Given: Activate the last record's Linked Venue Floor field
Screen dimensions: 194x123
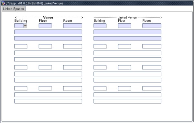Looking at the screenshot, I should point(124,89).
